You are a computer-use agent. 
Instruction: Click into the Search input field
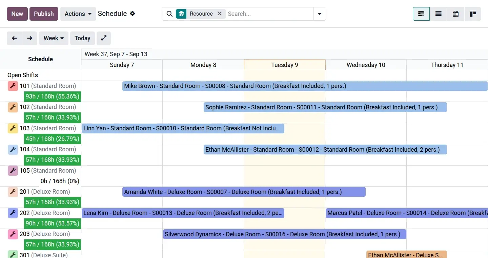tap(269, 14)
